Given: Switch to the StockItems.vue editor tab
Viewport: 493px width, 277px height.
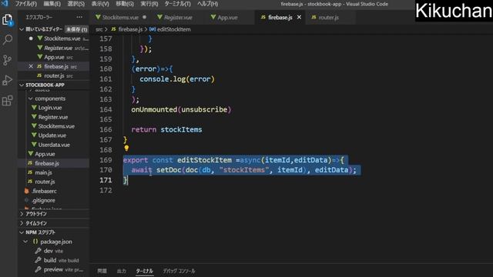Looking at the screenshot, I should click(x=121, y=17).
